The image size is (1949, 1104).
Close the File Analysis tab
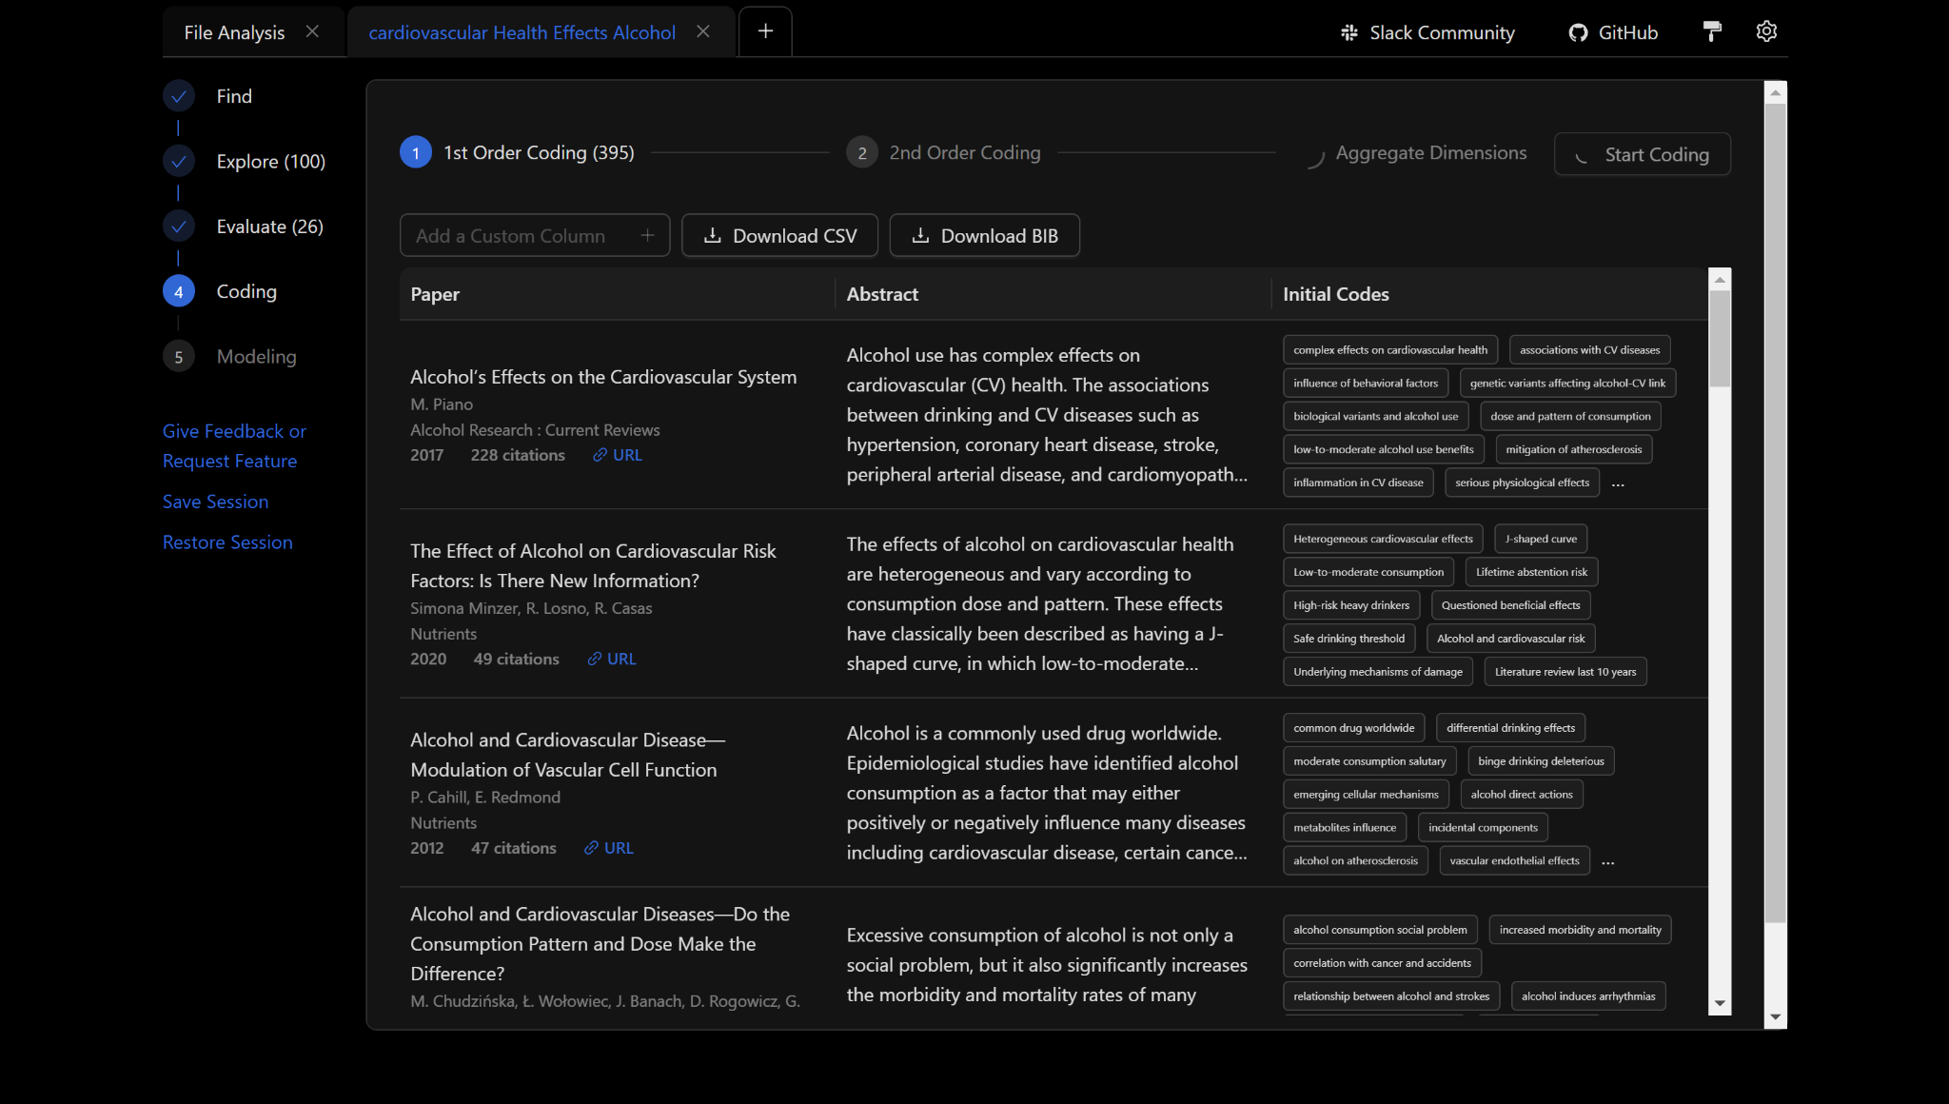coord(312,31)
